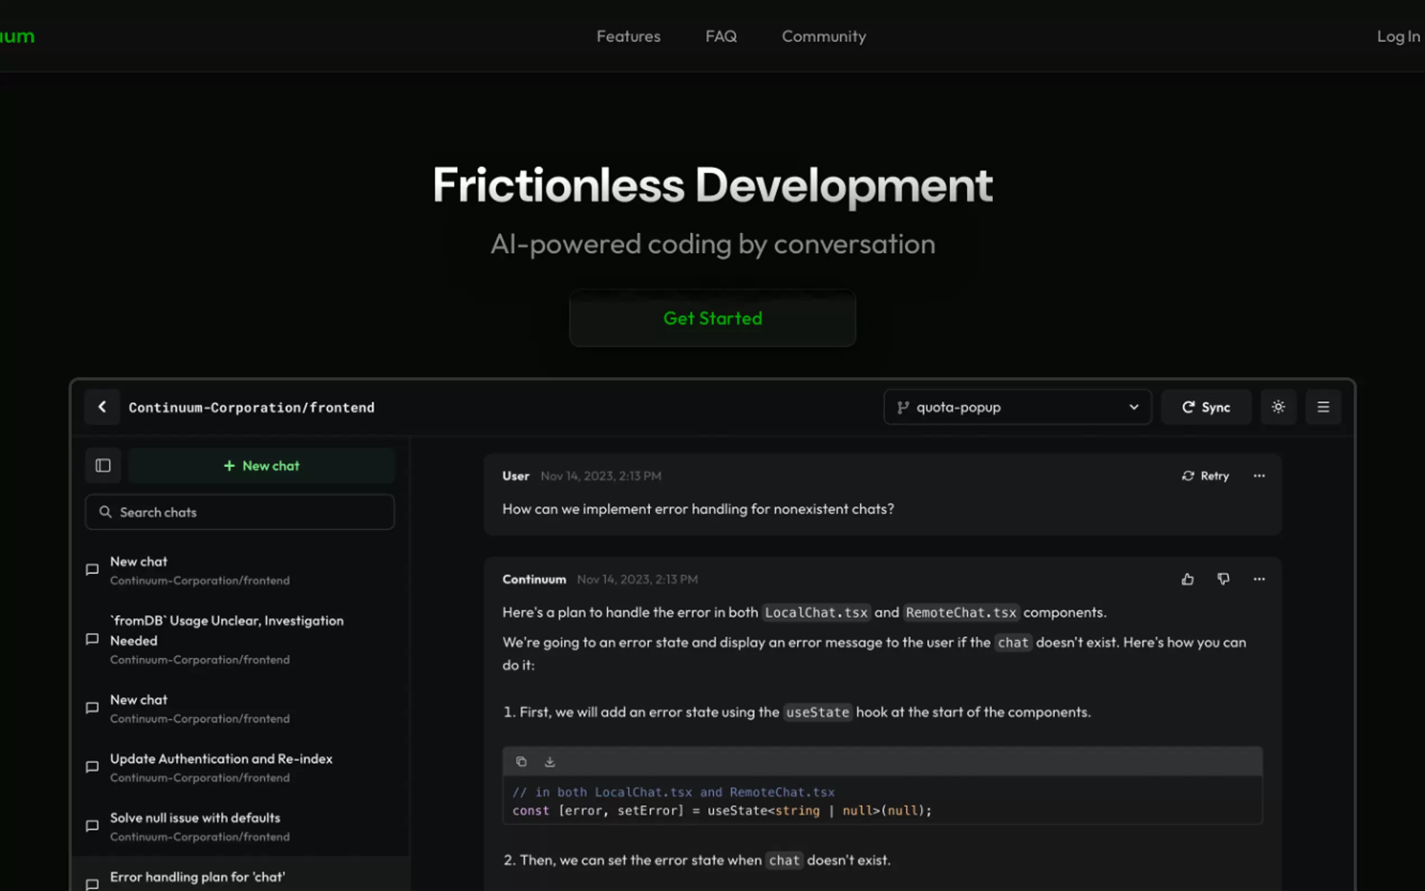The image size is (1425, 891).
Task: Download the code block snippet
Action: click(550, 761)
